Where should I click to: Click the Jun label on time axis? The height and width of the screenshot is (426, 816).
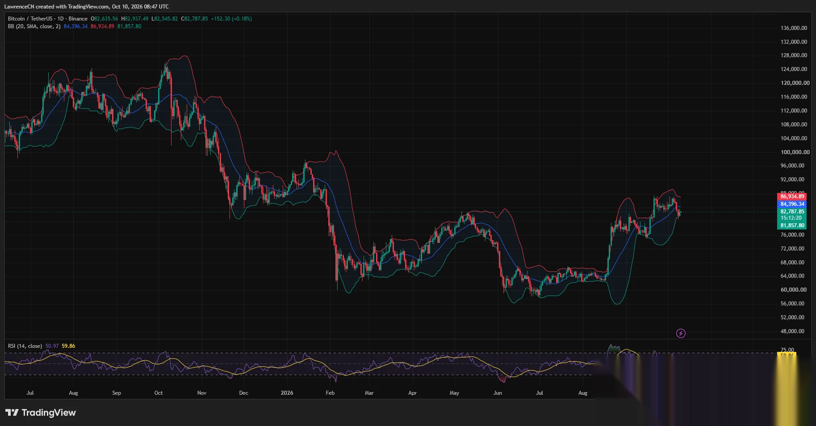[498, 393]
